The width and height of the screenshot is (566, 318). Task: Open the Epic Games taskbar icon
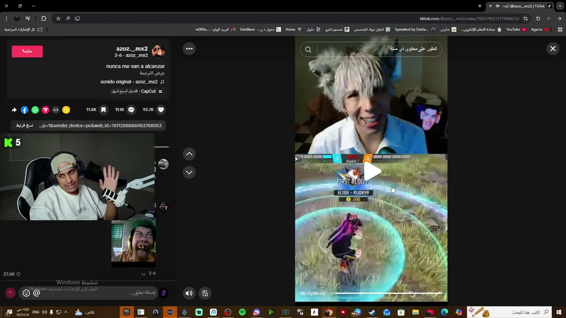tap(126, 312)
